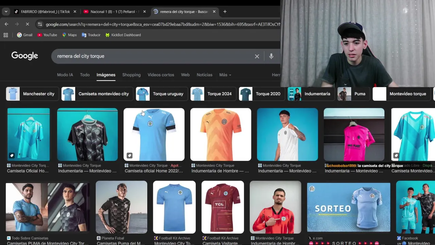Image resolution: width=435 pixels, height=245 pixels.
Task: Open a new browser tab
Action: click(225, 12)
